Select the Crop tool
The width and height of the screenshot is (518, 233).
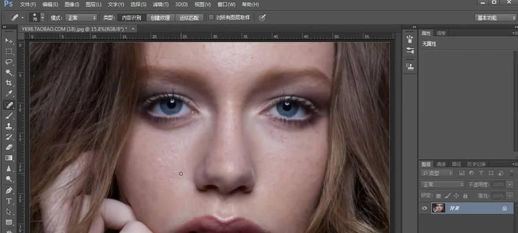pos(9,83)
